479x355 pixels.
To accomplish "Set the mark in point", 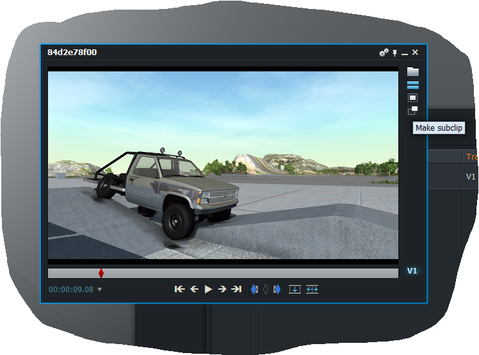I will (254, 289).
